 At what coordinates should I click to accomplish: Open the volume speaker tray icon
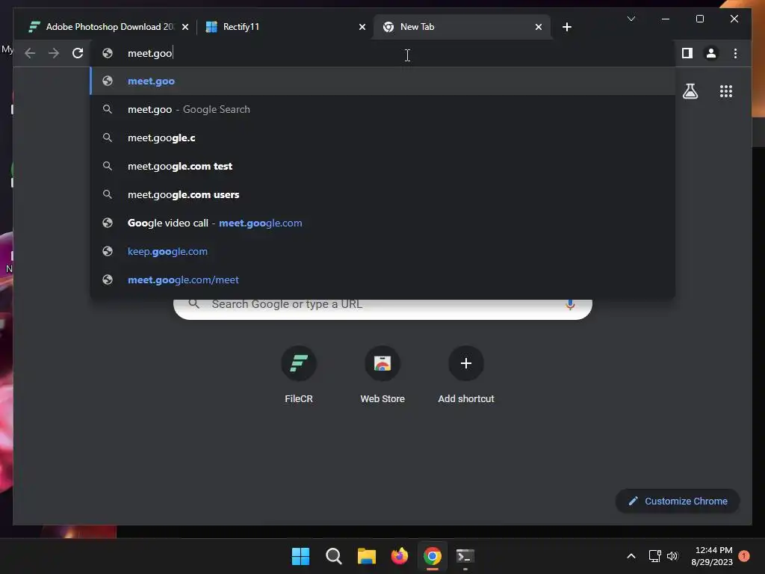coord(673,556)
